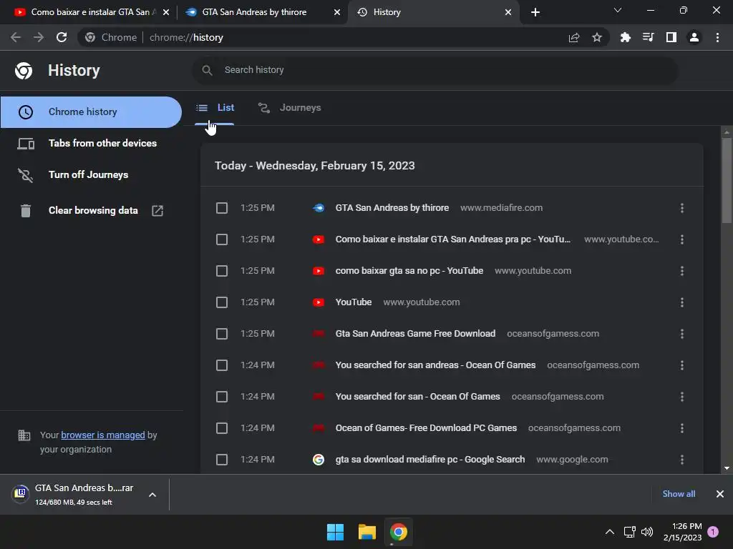
Task: Click Show all downloads
Action: 679,494
